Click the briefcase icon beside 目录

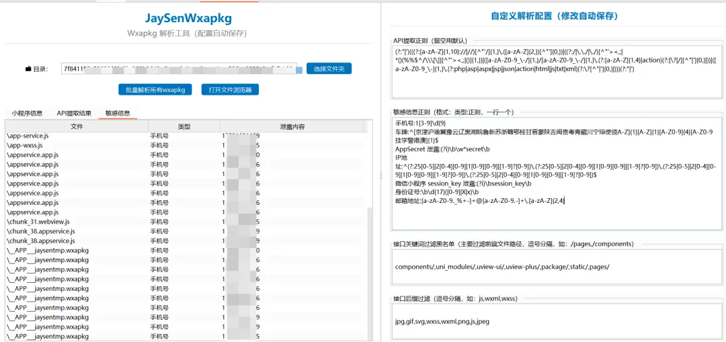(x=28, y=69)
